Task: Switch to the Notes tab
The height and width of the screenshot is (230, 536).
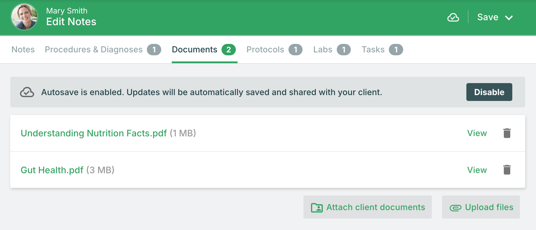Action: click(23, 49)
